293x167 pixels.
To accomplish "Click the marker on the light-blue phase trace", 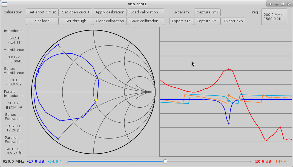I will 229,101.
